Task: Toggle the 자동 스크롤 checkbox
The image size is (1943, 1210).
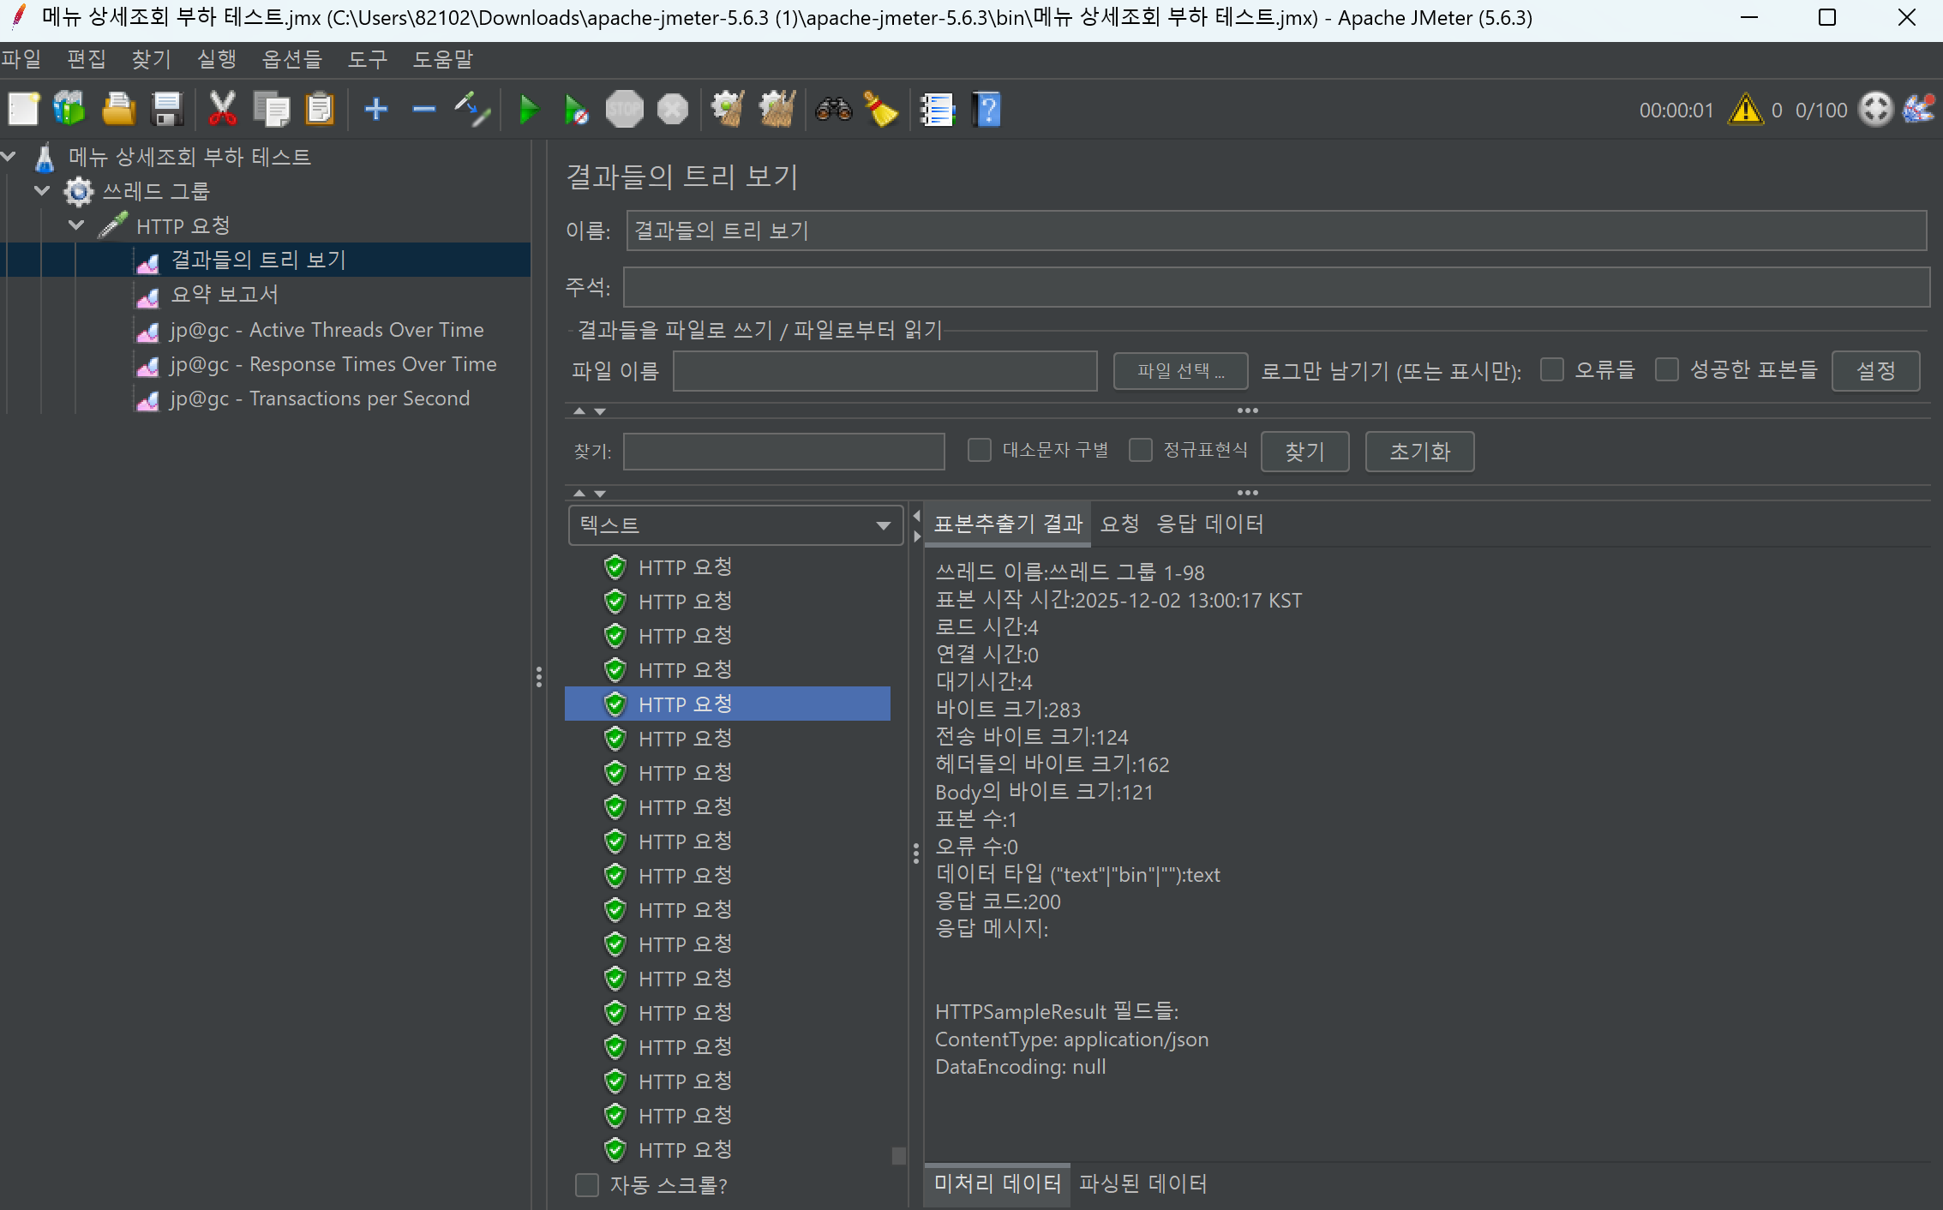Action: [587, 1185]
